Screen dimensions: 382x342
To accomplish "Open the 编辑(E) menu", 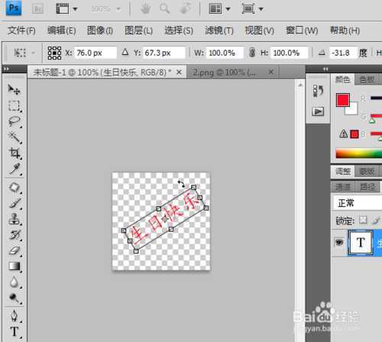I will (61, 31).
